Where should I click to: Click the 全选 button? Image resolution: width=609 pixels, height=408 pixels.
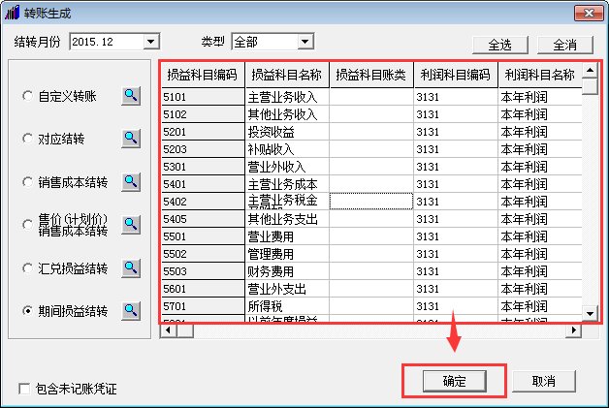click(500, 45)
